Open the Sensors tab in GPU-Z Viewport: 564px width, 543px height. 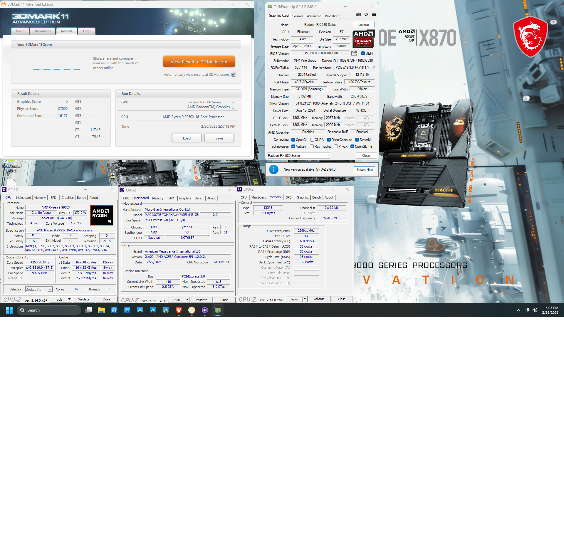point(298,16)
